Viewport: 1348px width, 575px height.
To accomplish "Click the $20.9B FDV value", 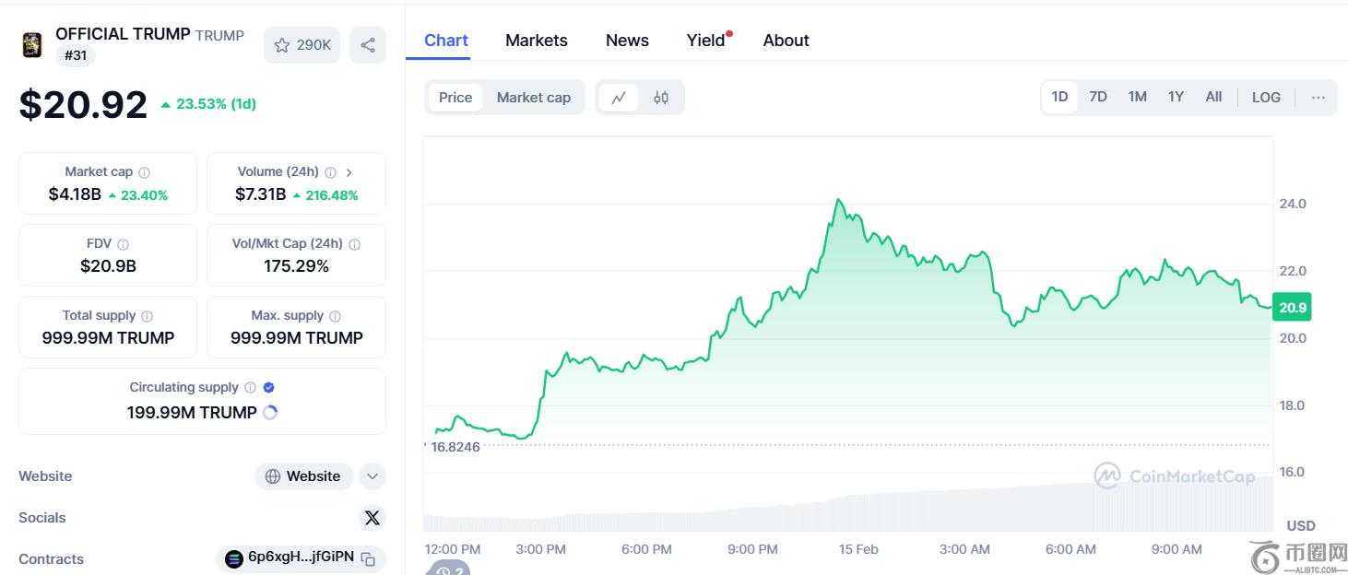I will tap(108, 266).
